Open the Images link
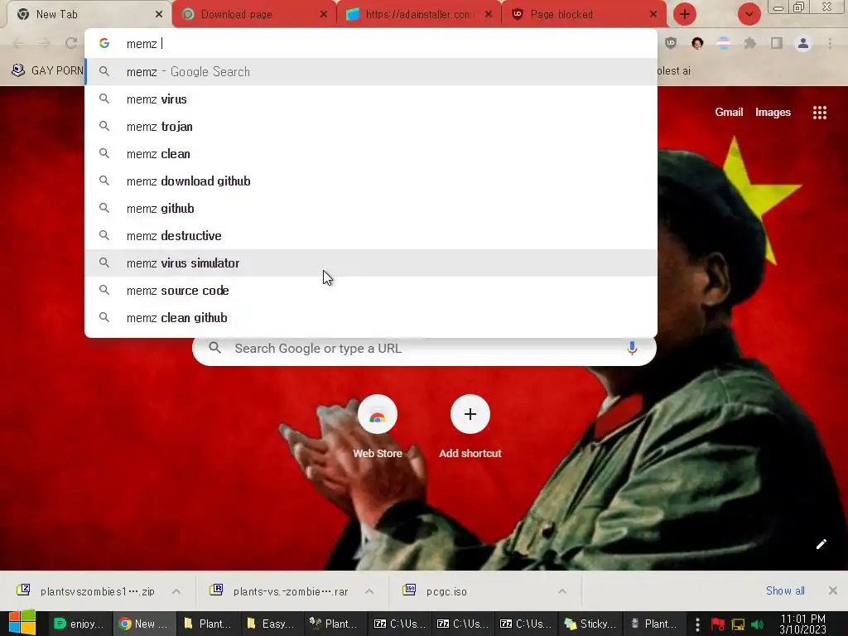The height and width of the screenshot is (636, 848). click(773, 113)
